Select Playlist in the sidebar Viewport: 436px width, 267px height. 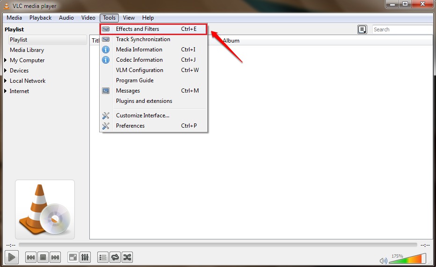pos(48,40)
